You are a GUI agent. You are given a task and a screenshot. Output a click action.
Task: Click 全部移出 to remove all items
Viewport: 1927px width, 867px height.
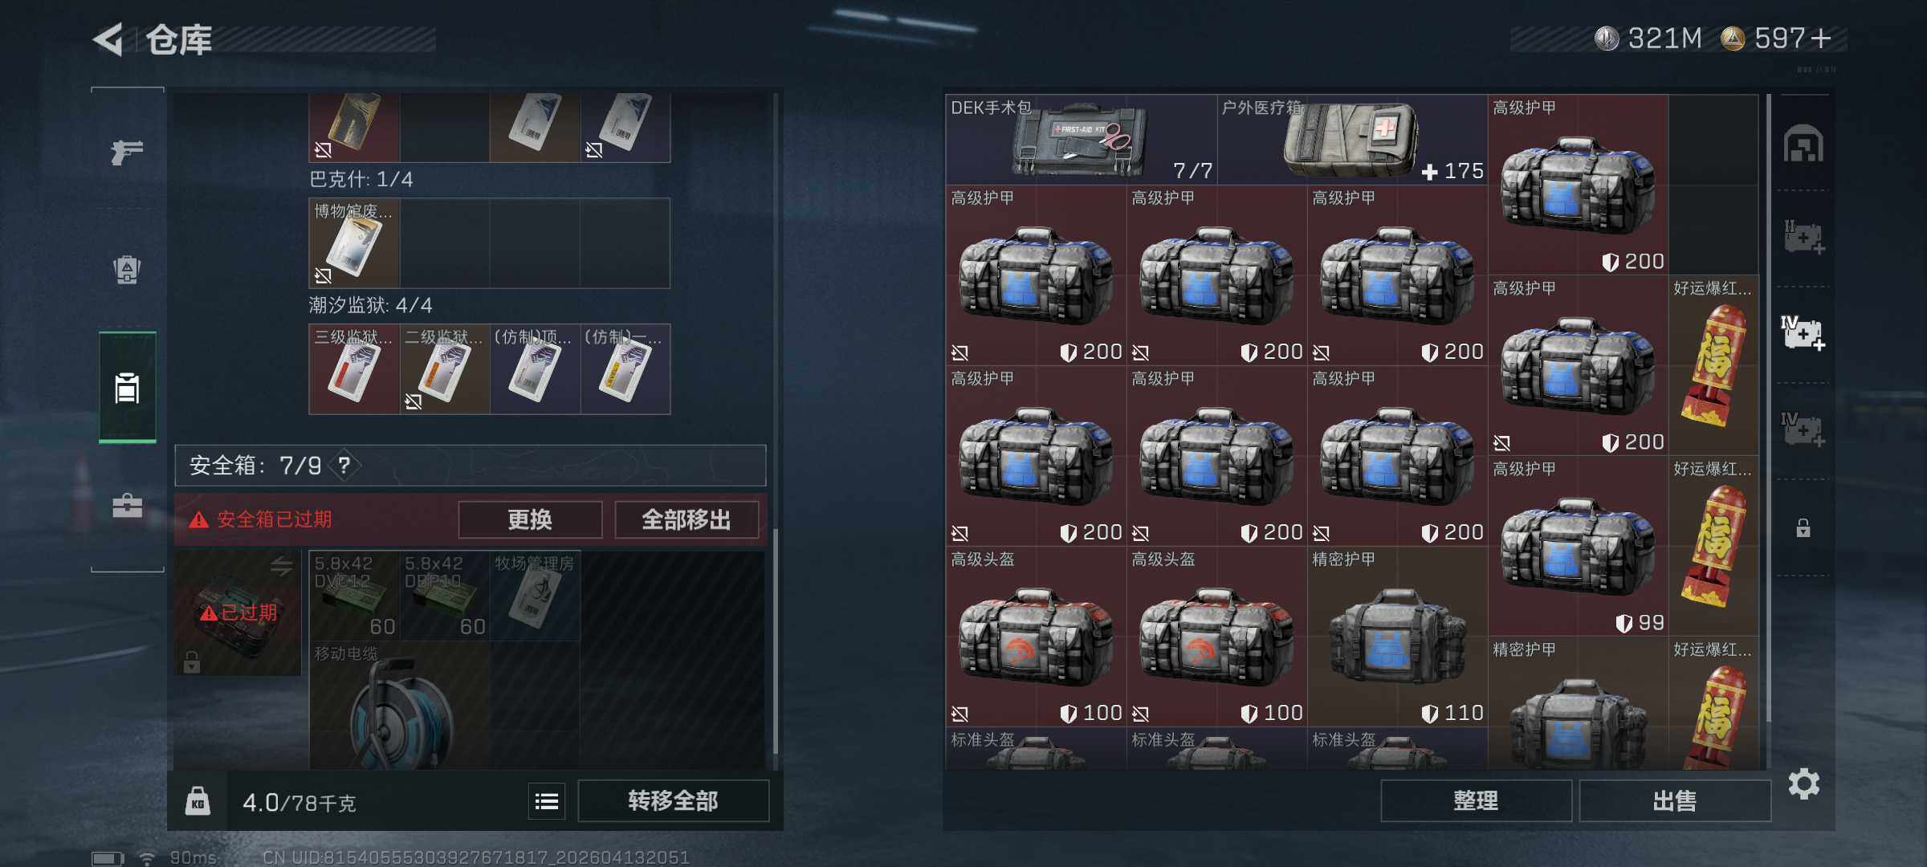(686, 519)
